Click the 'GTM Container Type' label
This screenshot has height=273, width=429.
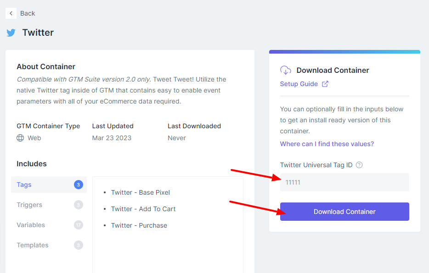[48, 126]
